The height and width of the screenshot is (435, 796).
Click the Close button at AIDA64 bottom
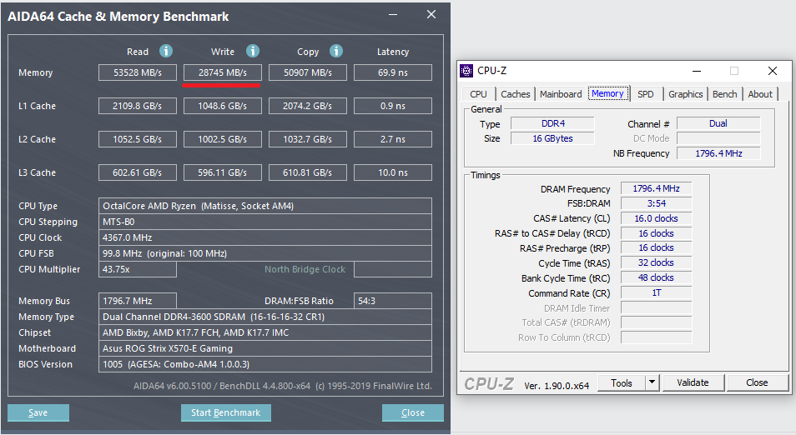click(413, 412)
